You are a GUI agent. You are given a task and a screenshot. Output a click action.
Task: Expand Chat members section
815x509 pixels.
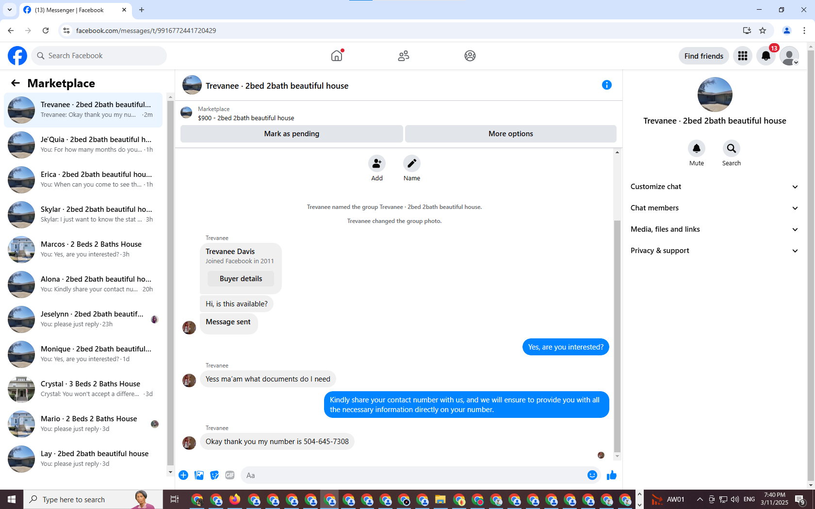point(714,208)
